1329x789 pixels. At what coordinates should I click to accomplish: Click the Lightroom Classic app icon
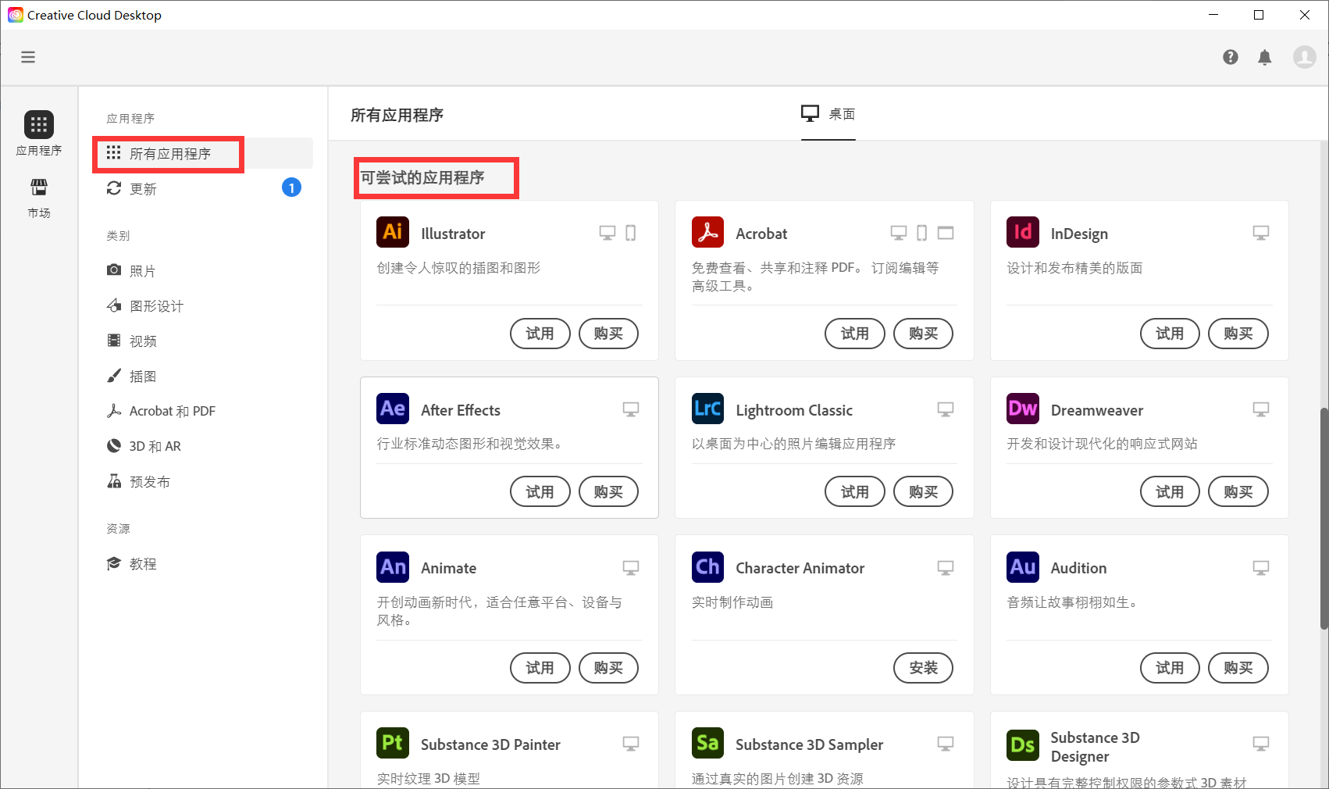pyautogui.click(x=707, y=409)
